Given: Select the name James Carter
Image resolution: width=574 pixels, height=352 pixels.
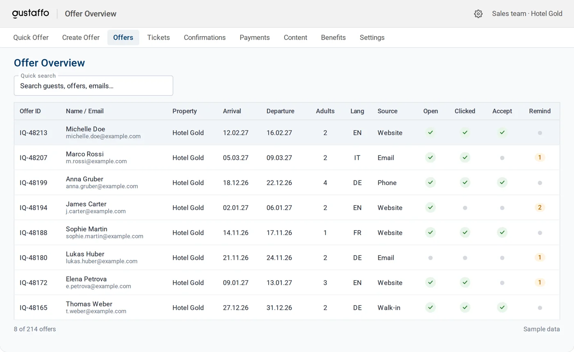Looking at the screenshot, I should (x=86, y=204).
